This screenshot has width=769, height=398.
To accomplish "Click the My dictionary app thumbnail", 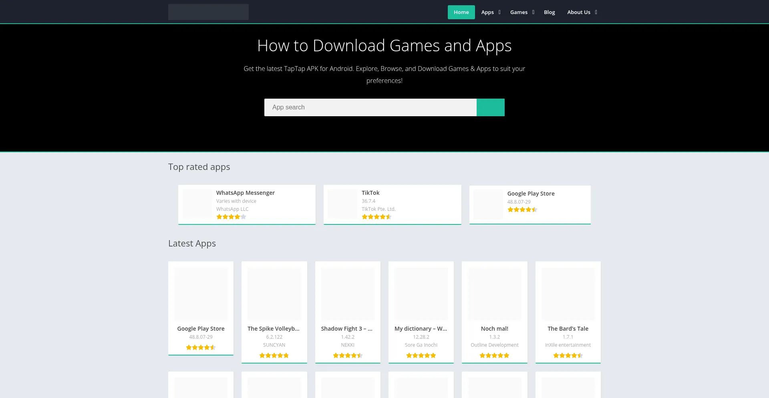I will click(421, 294).
